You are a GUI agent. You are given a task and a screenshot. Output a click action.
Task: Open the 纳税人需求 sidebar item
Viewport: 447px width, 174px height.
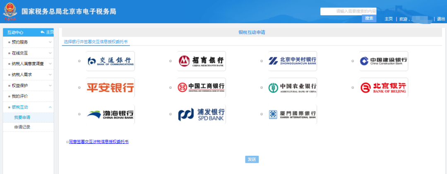[29, 75]
